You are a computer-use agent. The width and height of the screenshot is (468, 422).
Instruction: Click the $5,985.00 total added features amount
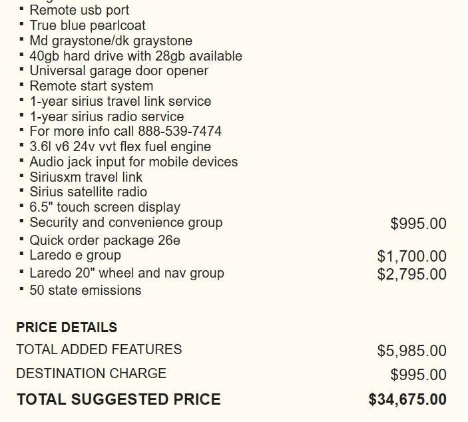click(x=411, y=351)
